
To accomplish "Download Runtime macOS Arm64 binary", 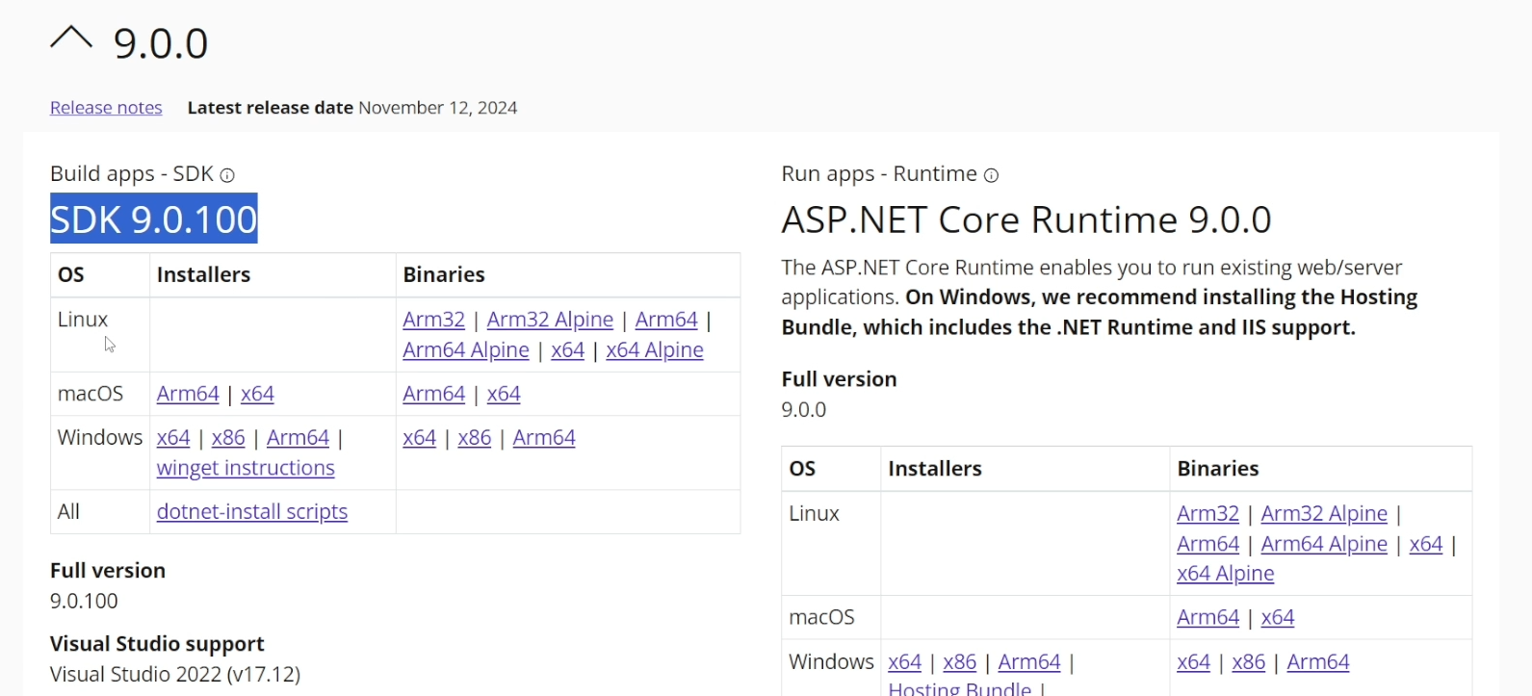I will [x=1207, y=618].
